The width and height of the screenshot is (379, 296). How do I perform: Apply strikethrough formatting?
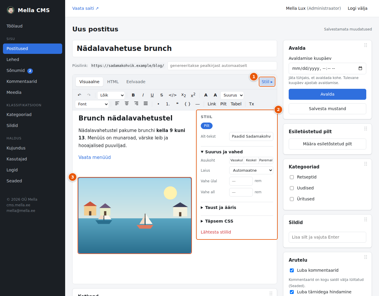[x=162, y=95]
